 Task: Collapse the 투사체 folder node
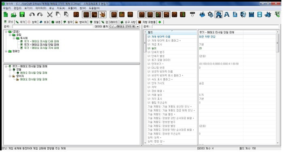14,38
